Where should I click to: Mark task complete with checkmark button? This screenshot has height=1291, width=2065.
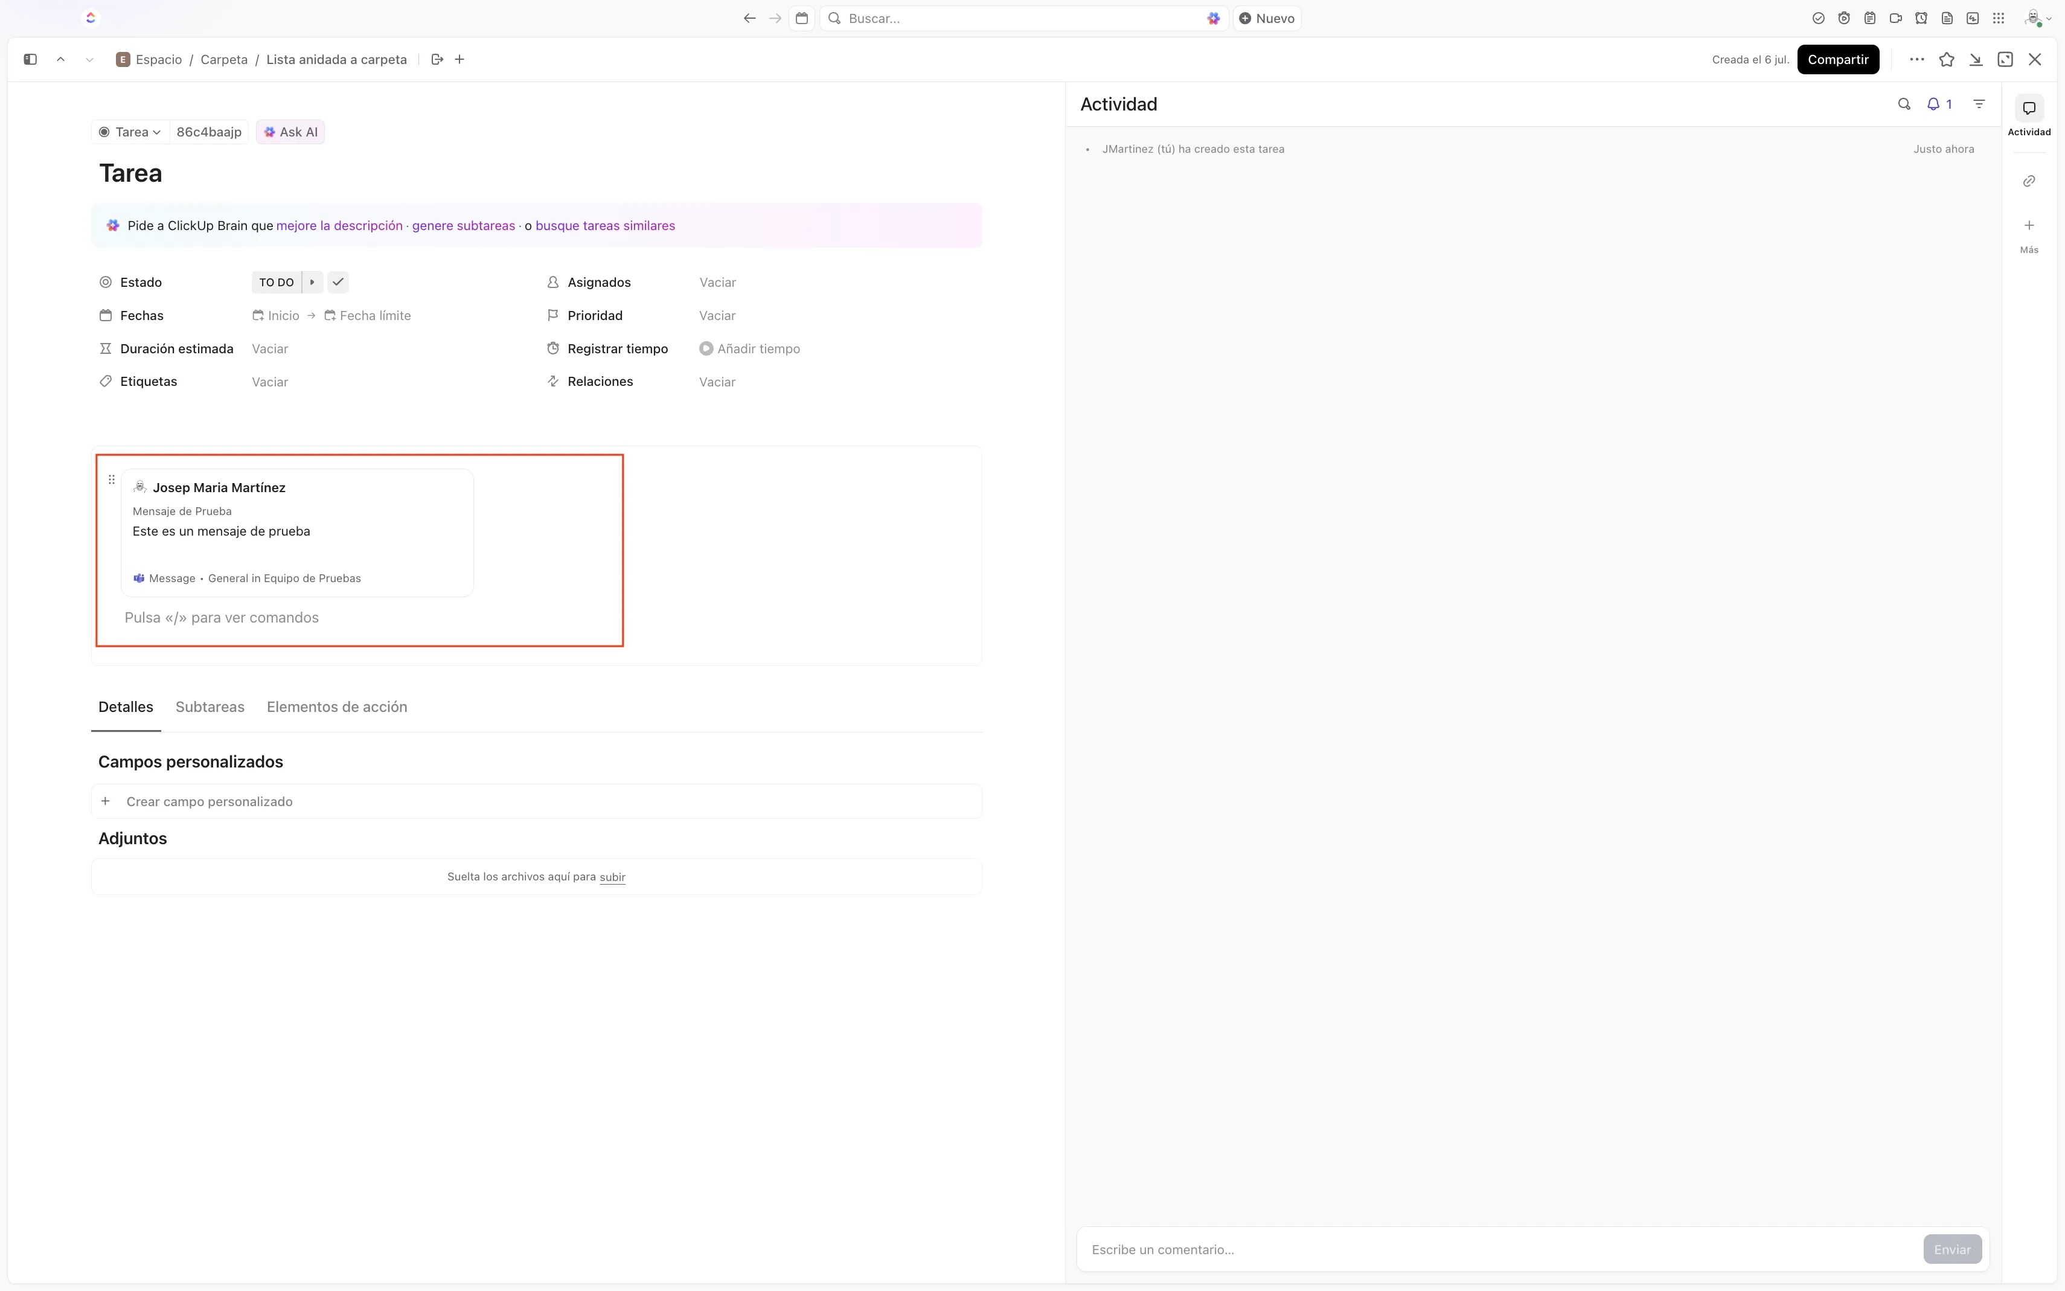pyautogui.click(x=338, y=283)
